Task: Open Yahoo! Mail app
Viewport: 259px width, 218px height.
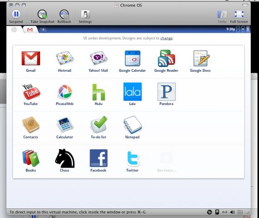Action: [99, 58]
